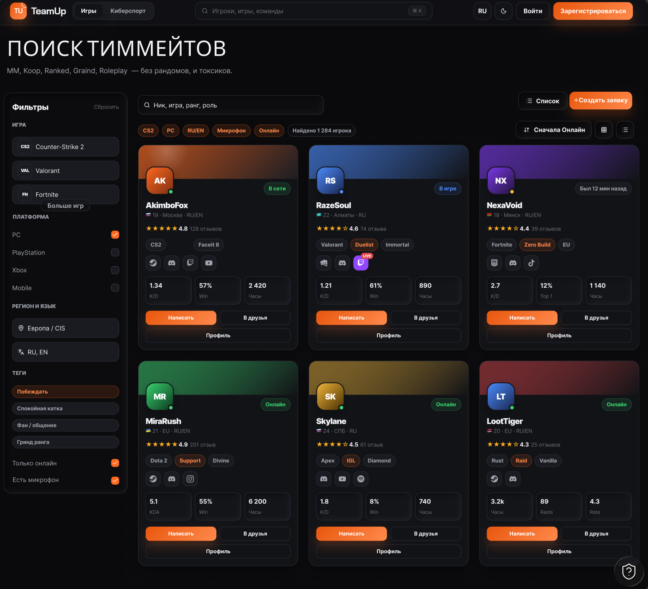The width and height of the screenshot is (648, 589).
Task: Open the RU, EN language selector
Action: (x=66, y=352)
